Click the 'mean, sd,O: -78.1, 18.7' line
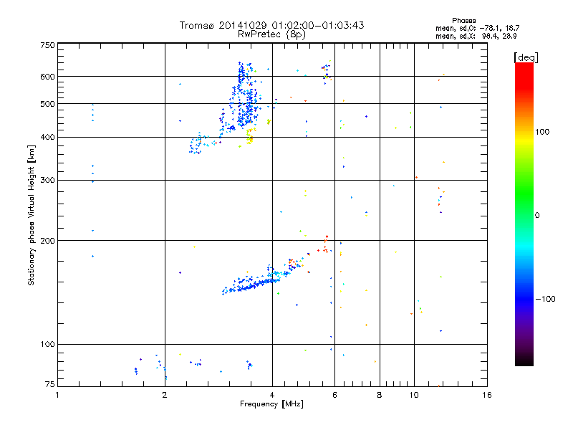573x430 pixels. [477, 28]
